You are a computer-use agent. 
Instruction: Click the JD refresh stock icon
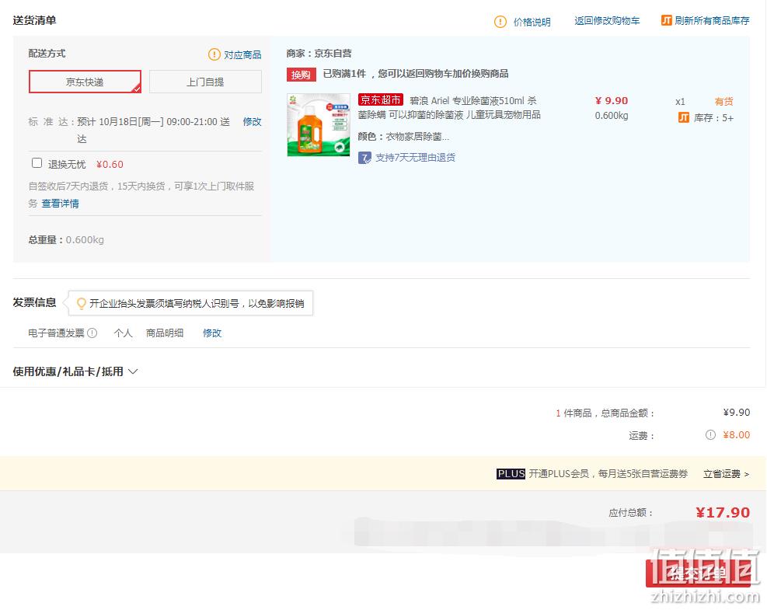[666, 20]
